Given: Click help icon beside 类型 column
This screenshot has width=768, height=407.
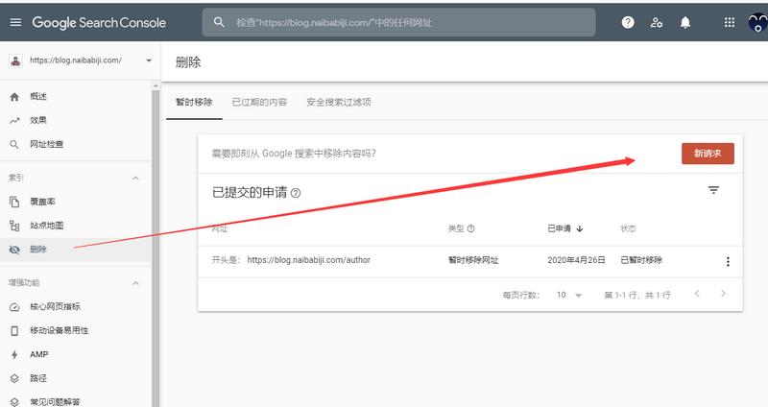Looking at the screenshot, I should click(x=470, y=228).
